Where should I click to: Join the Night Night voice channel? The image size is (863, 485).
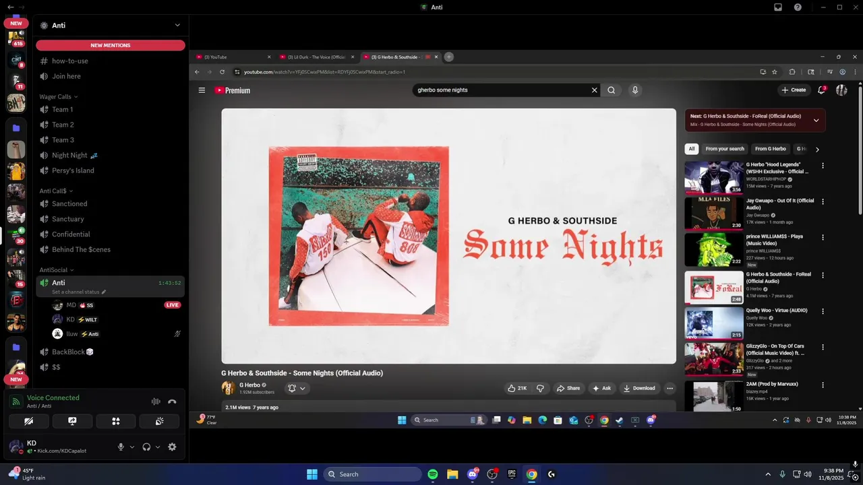[111, 155]
